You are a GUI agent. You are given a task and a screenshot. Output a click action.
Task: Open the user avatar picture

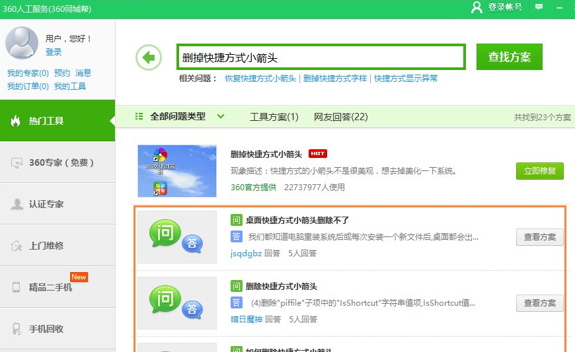22,43
